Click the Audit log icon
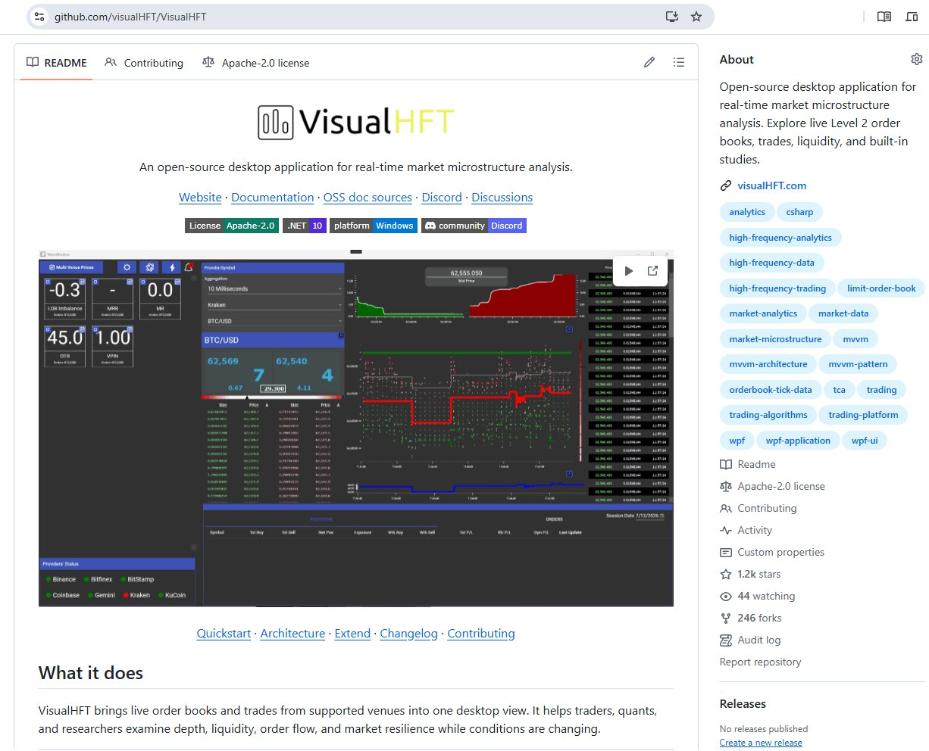Viewport: 929px width, 751px height. pos(726,640)
